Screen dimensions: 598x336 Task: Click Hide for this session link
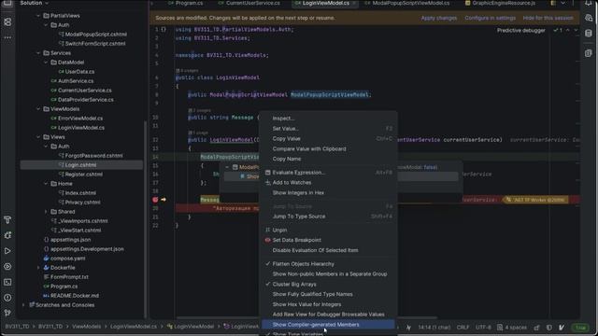(548, 18)
